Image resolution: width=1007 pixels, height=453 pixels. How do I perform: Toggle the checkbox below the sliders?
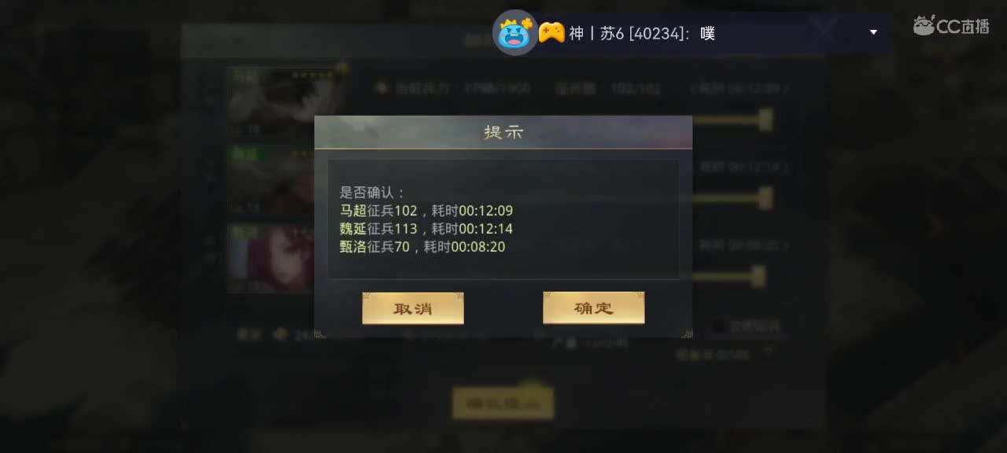pyautogui.click(x=719, y=326)
